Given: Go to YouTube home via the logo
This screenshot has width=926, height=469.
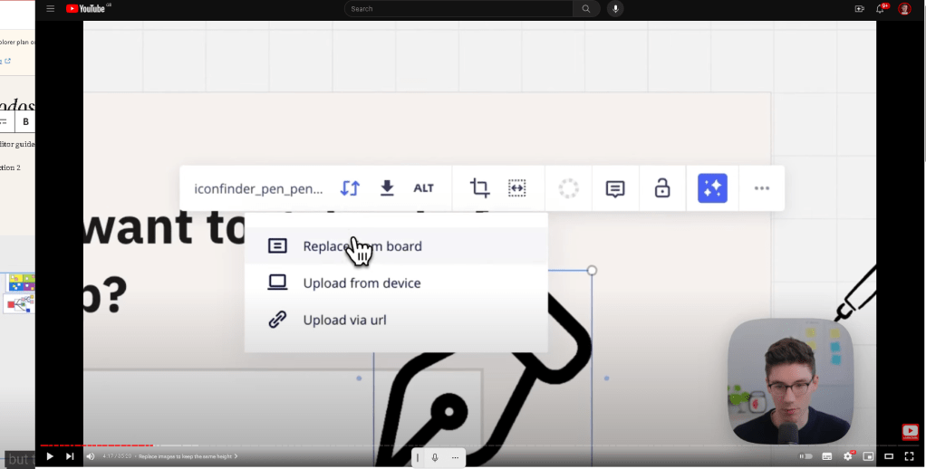Looking at the screenshot, I should click(x=88, y=8).
